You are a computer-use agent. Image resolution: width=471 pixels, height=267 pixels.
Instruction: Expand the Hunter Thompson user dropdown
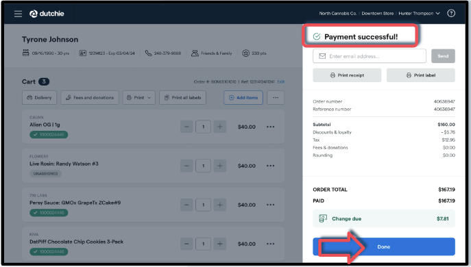click(x=419, y=14)
